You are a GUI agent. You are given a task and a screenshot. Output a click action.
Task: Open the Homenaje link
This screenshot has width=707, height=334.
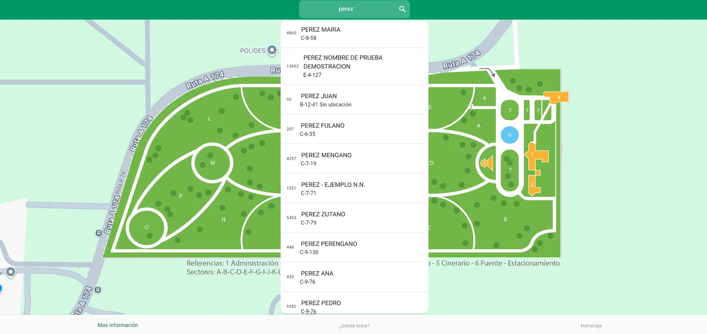pyautogui.click(x=591, y=326)
